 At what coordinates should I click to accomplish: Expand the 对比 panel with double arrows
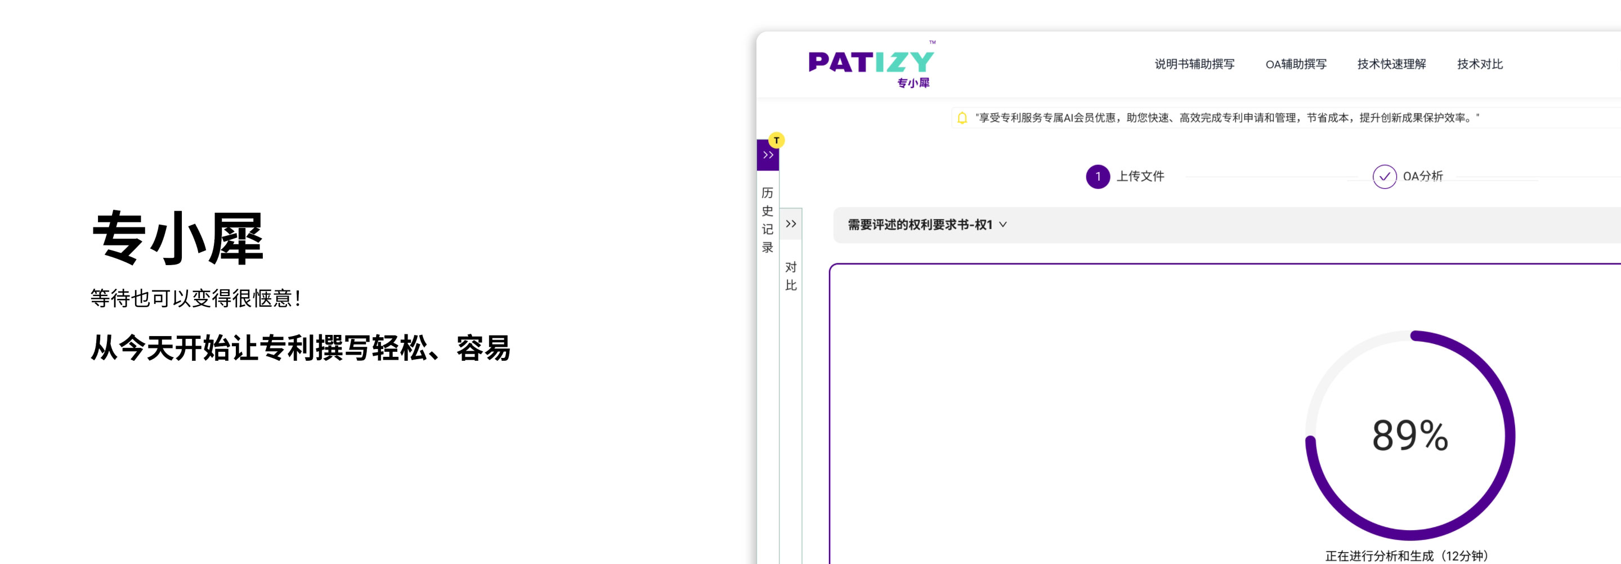click(791, 224)
